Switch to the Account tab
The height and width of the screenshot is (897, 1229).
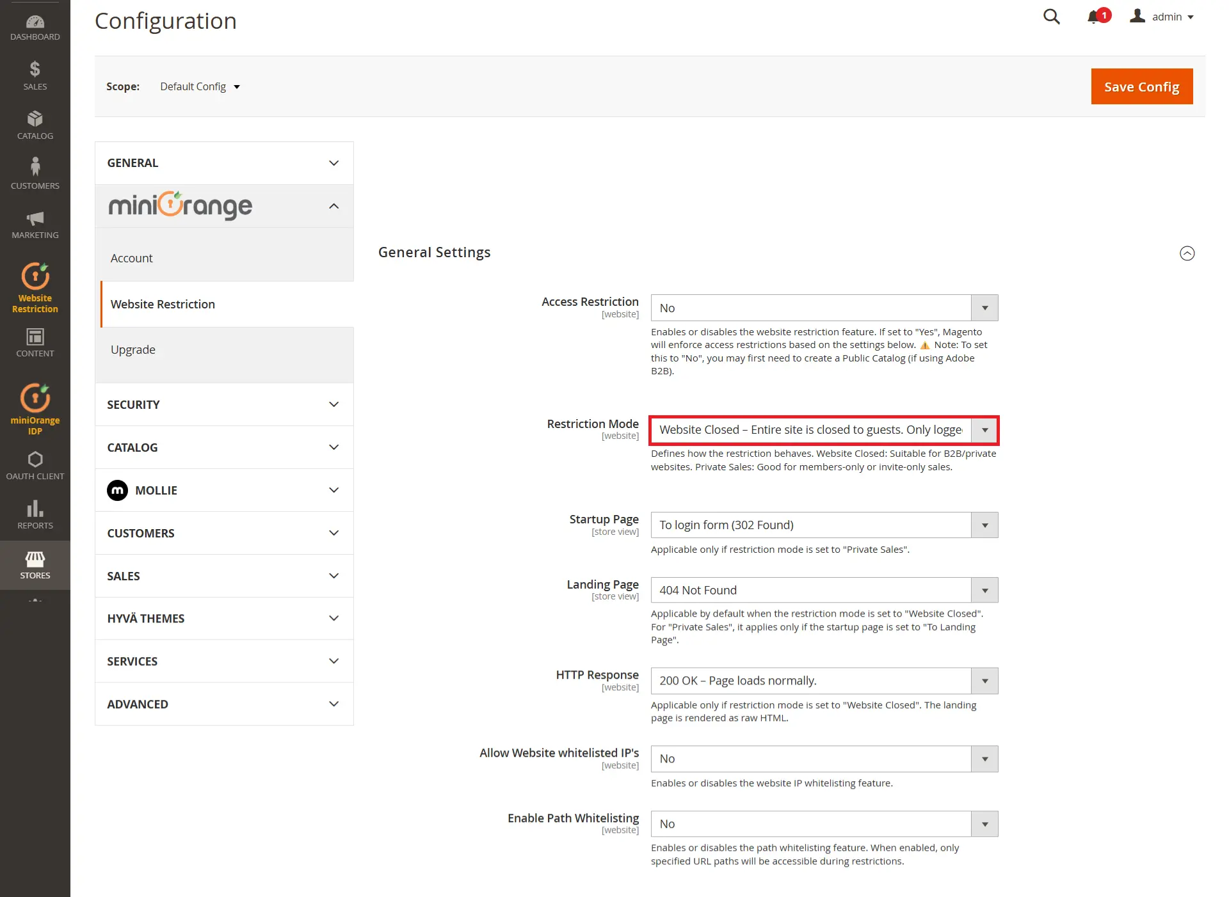(x=132, y=258)
